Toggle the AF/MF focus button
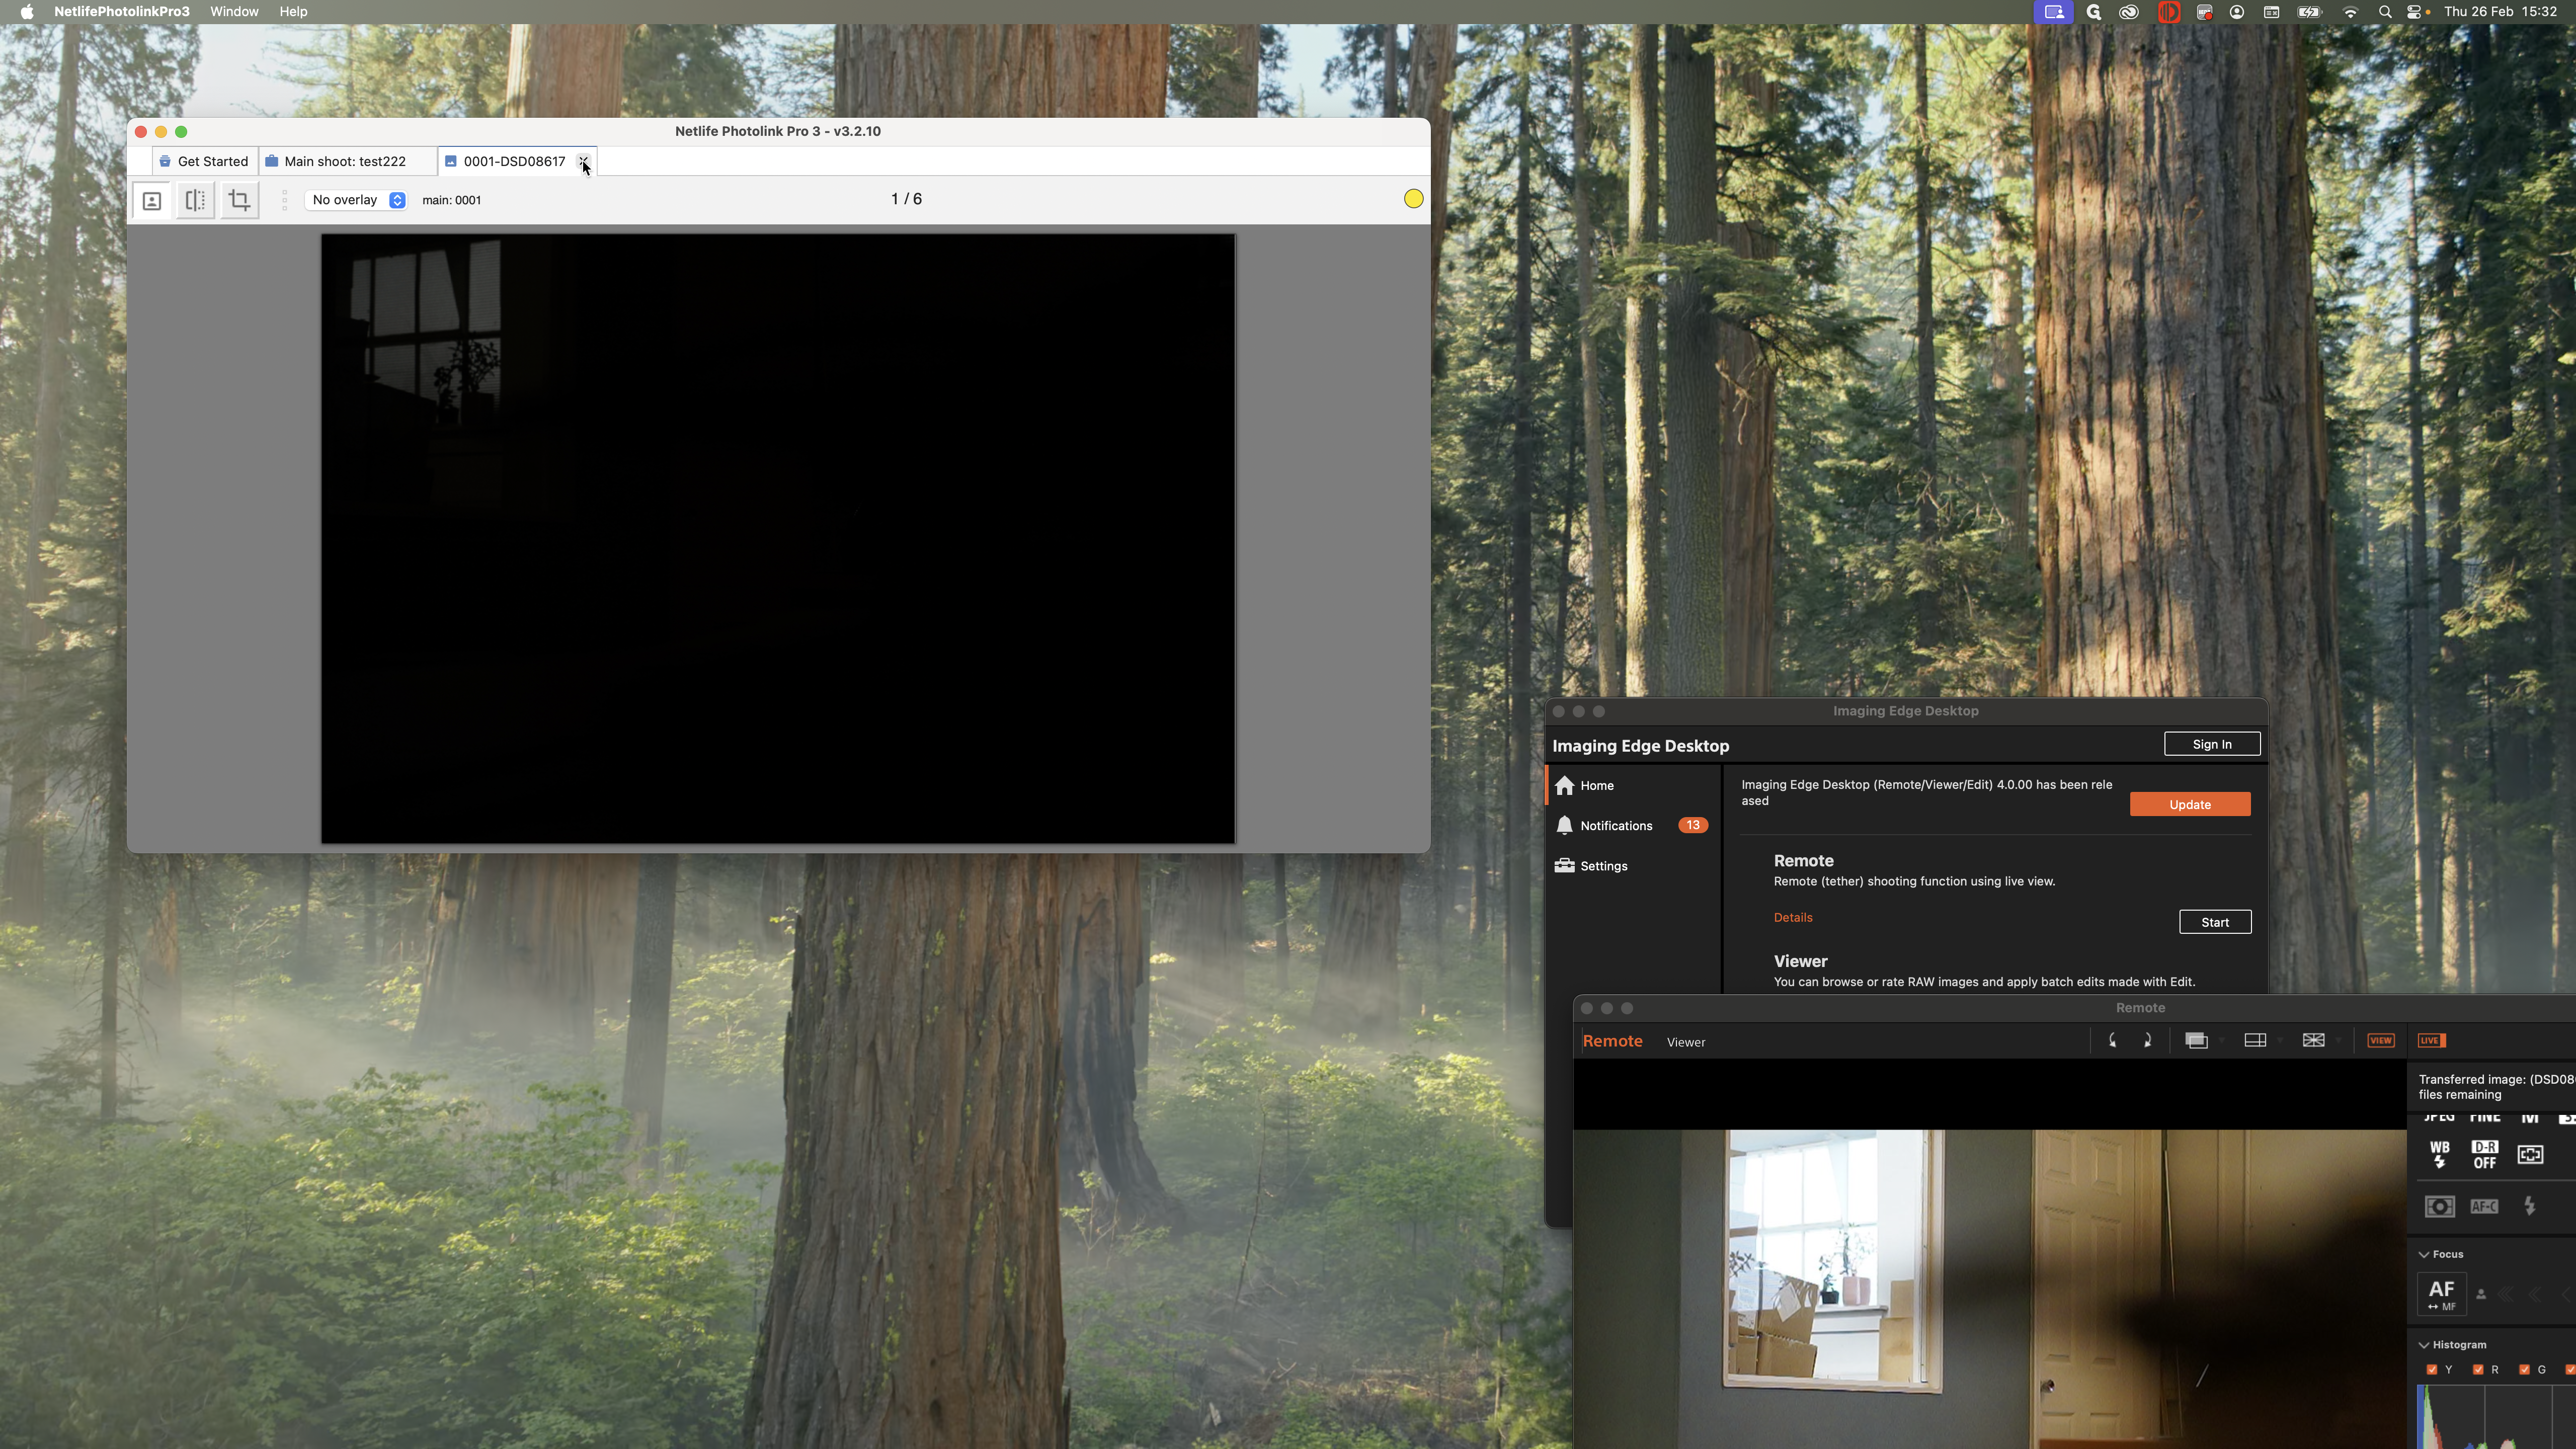 point(2441,1294)
